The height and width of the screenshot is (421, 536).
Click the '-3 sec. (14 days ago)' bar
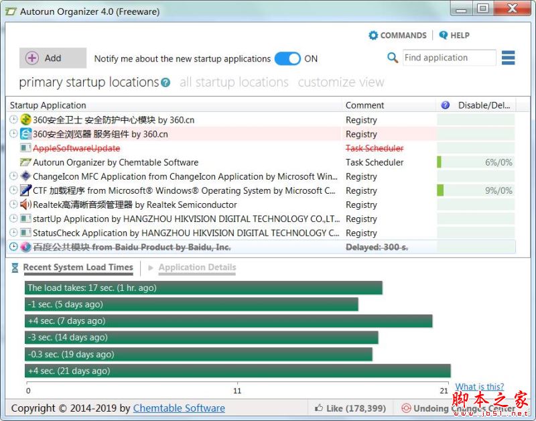(x=202, y=337)
